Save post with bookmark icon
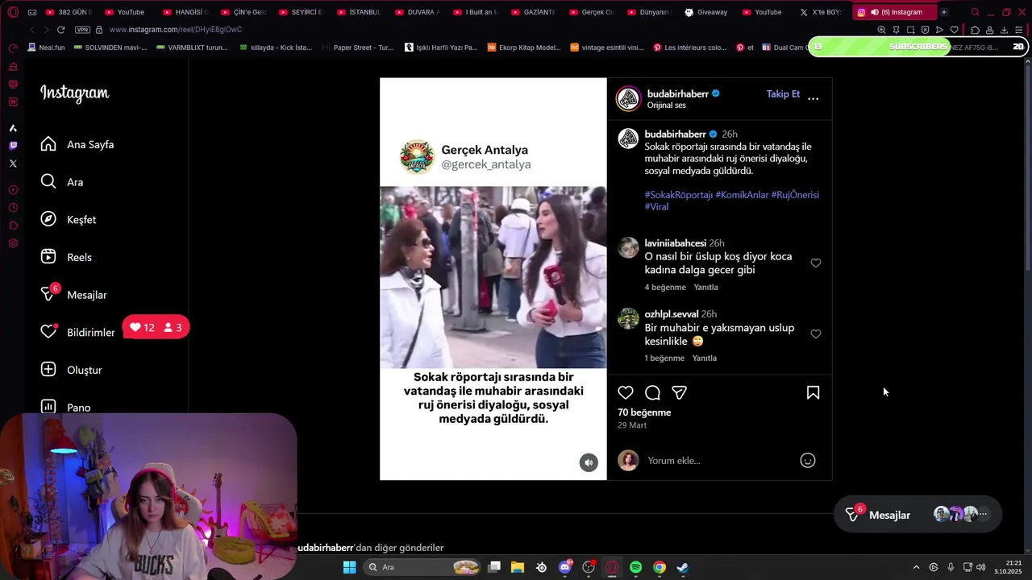This screenshot has width=1032, height=580. click(813, 392)
